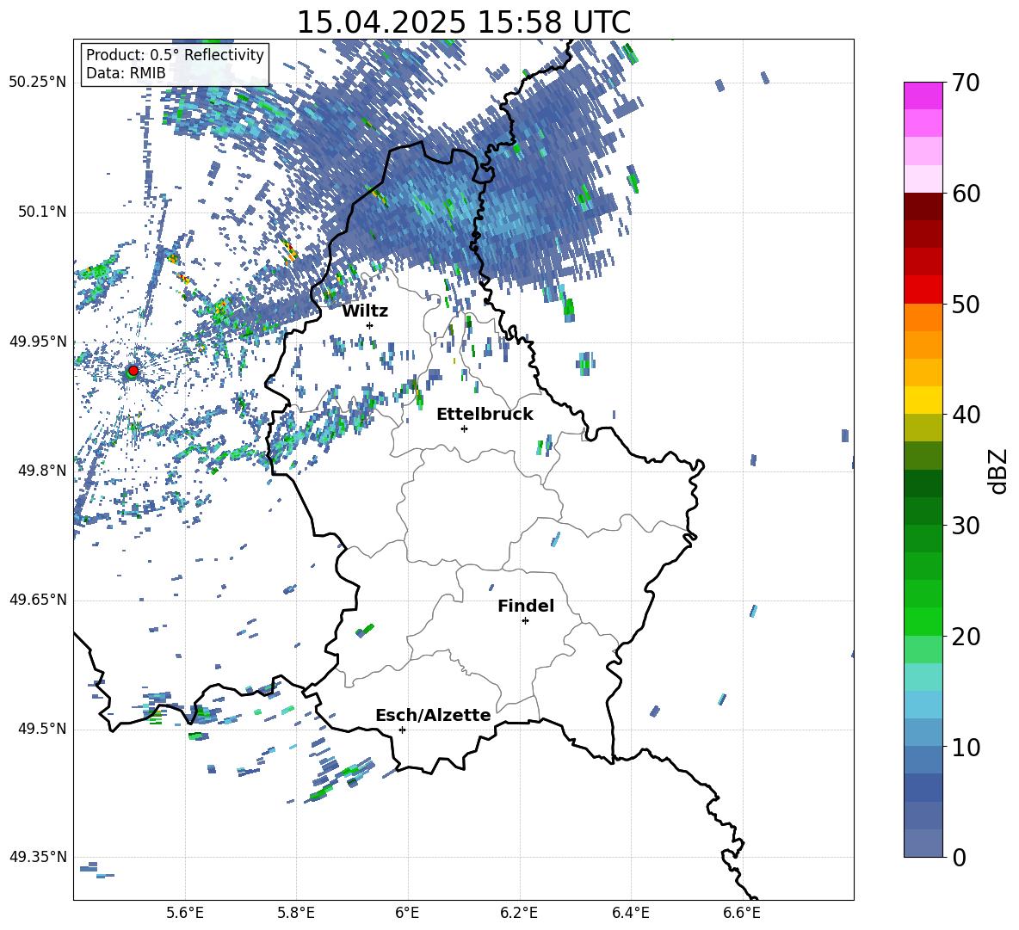This screenshot has width=1019, height=930.
Task: Click the 6°E longitude tick label
Action: [x=407, y=913]
